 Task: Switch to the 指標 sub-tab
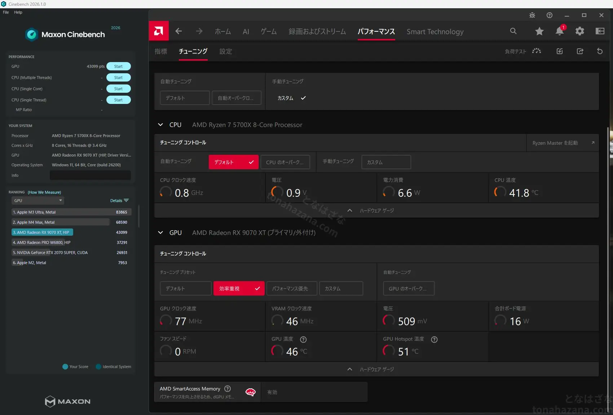pyautogui.click(x=161, y=51)
